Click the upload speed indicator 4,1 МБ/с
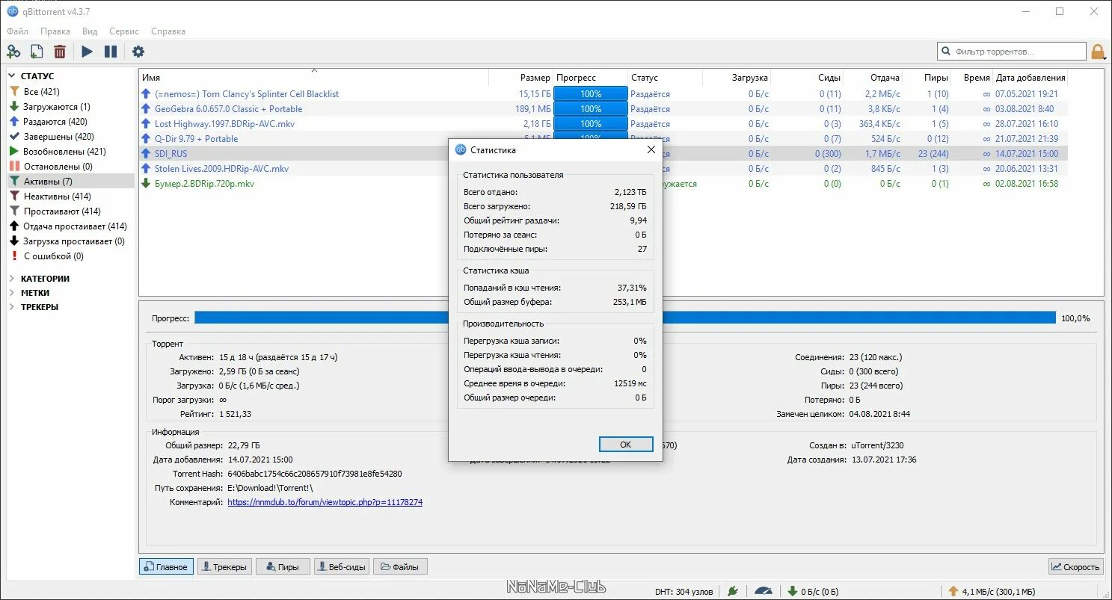Viewport: 1112px width, 600px height. pyautogui.click(x=992, y=591)
